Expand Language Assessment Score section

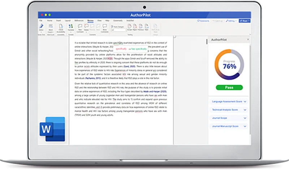[x=229, y=101]
